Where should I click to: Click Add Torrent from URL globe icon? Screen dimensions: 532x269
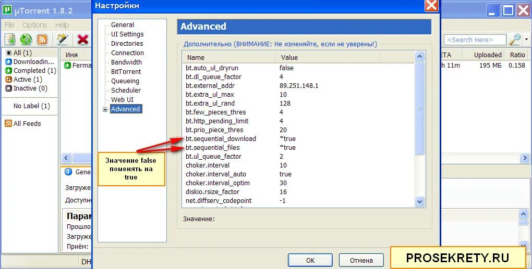click(x=26, y=40)
